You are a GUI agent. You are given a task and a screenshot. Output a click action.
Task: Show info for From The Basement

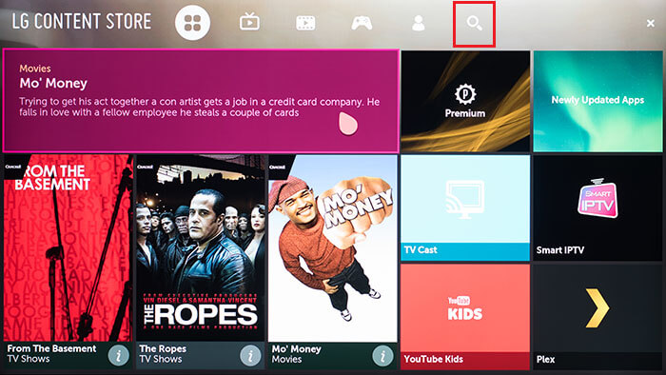[x=119, y=355]
